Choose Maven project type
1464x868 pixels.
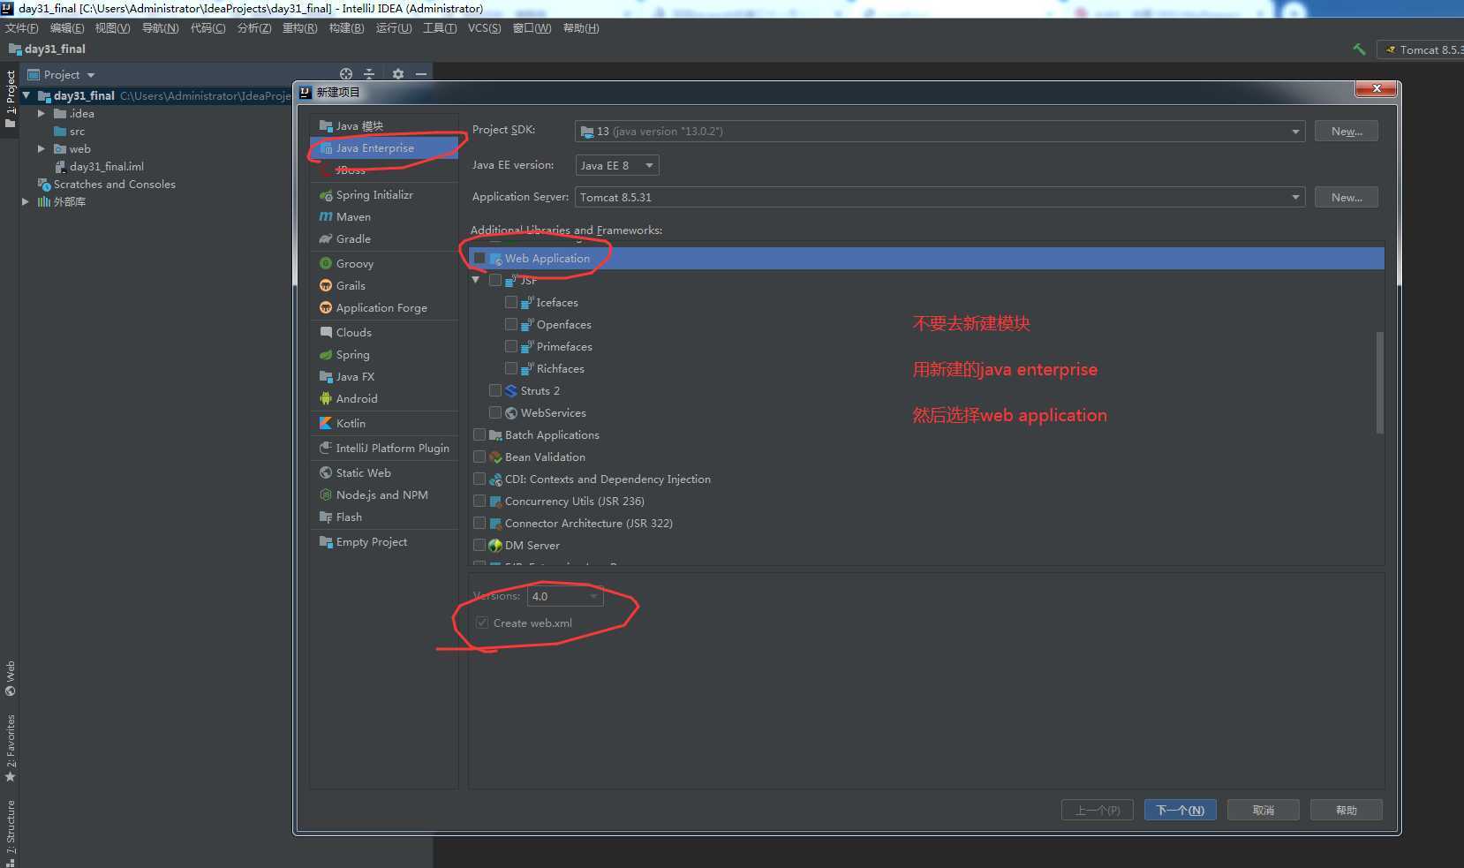[x=353, y=216]
